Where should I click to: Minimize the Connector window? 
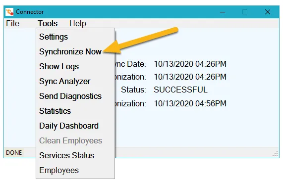223,12
